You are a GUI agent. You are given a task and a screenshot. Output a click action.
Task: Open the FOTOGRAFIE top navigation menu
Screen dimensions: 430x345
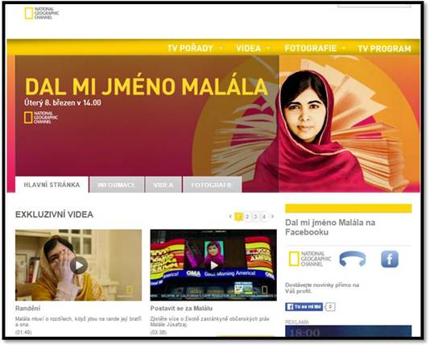311,48
